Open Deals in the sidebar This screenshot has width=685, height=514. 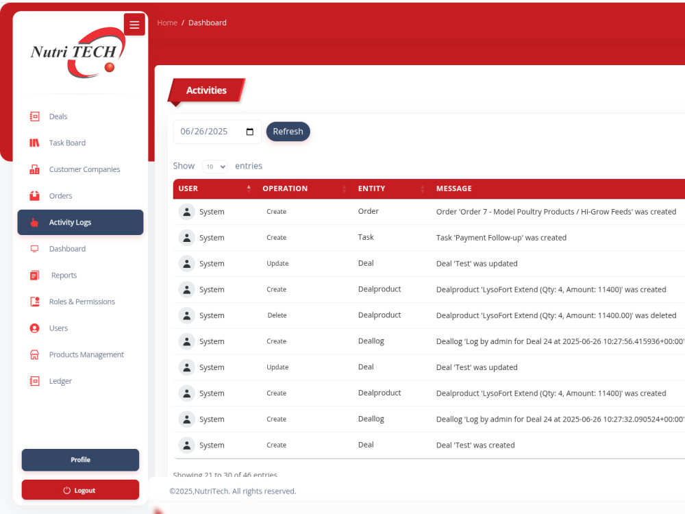[80, 117]
